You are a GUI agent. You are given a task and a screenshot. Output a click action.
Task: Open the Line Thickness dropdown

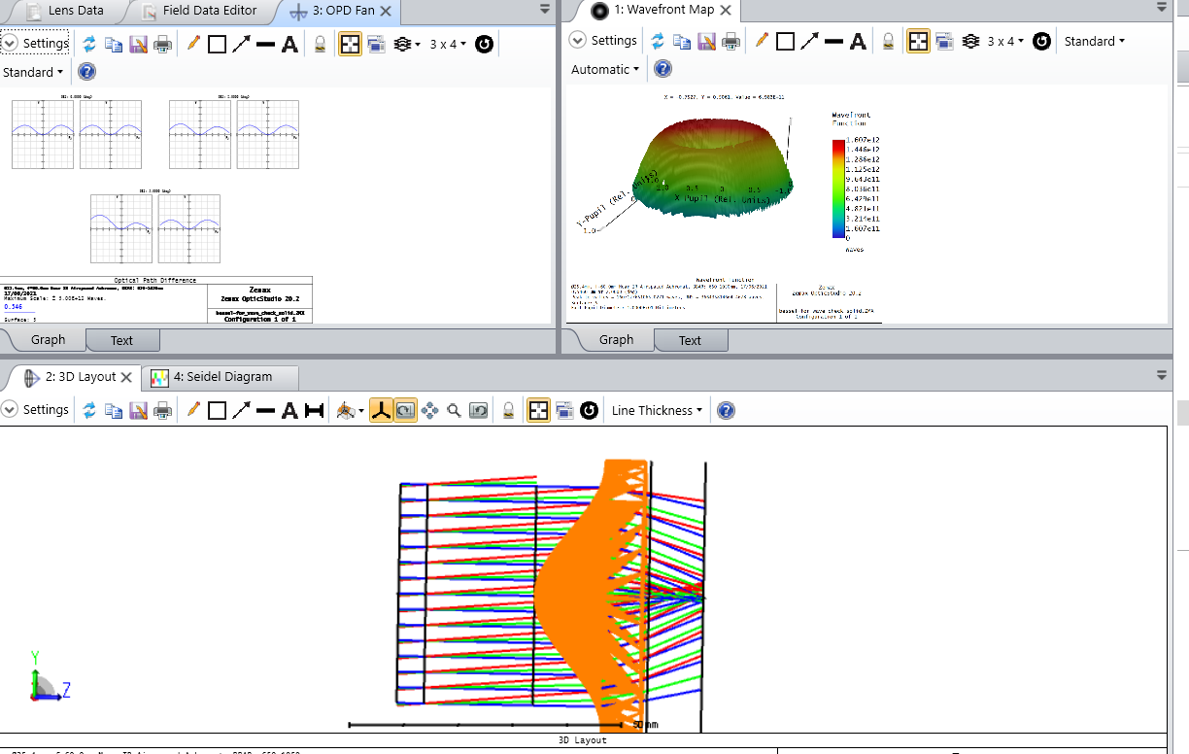[x=655, y=411]
